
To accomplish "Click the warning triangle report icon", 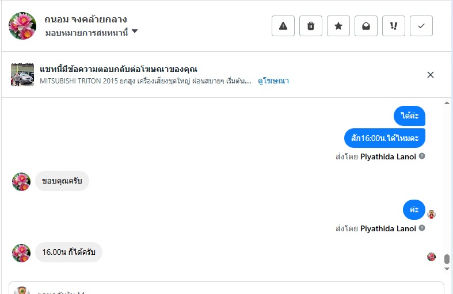I will pos(283,26).
